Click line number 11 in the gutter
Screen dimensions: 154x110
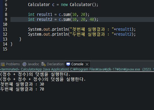pyautogui.click(x=5, y=29)
